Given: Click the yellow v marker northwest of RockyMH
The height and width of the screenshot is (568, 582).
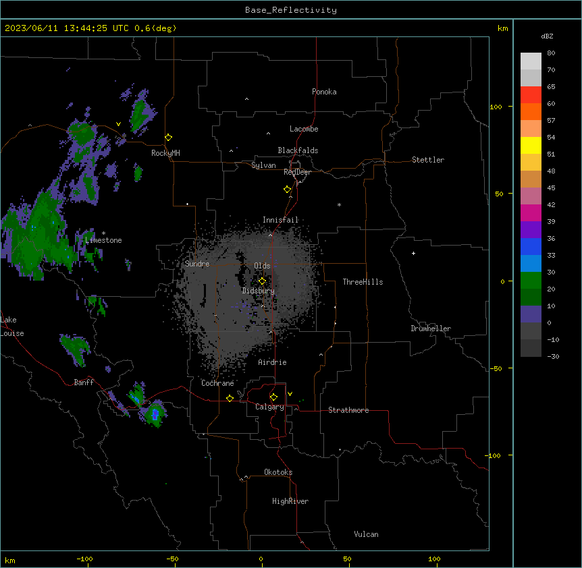Looking at the screenshot, I should click(118, 124).
